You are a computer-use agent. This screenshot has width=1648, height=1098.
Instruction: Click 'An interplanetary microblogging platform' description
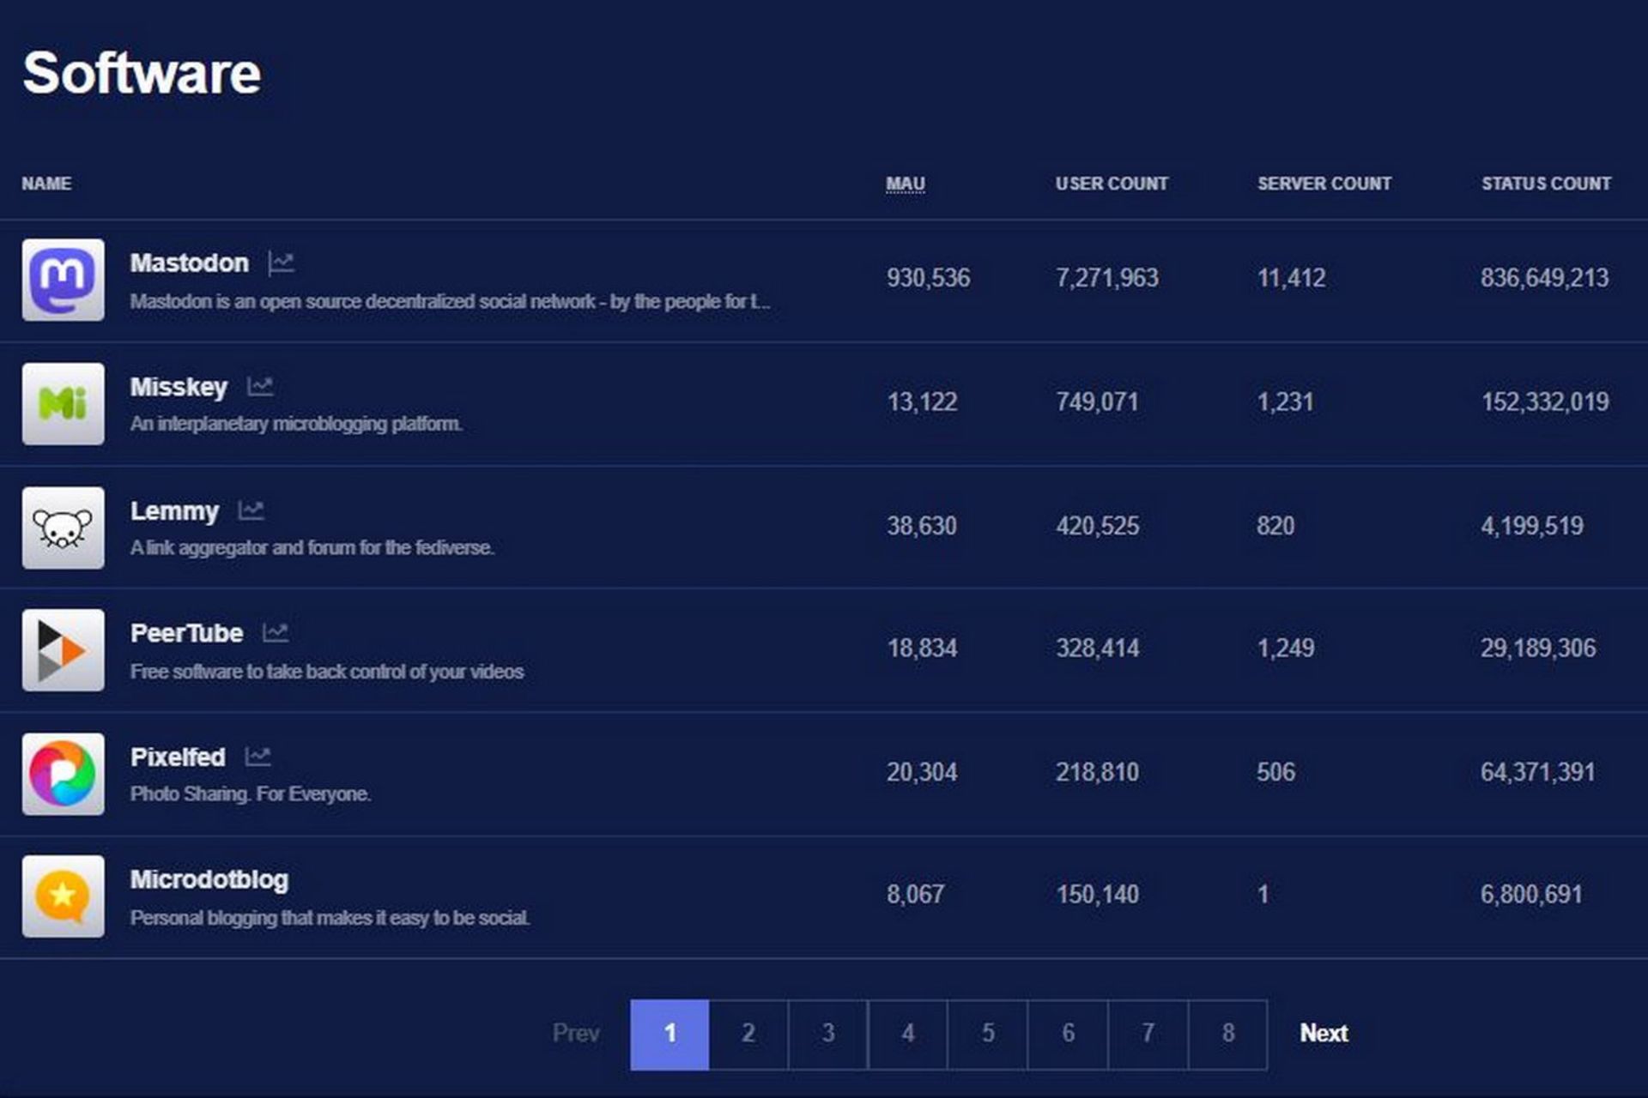(x=296, y=424)
